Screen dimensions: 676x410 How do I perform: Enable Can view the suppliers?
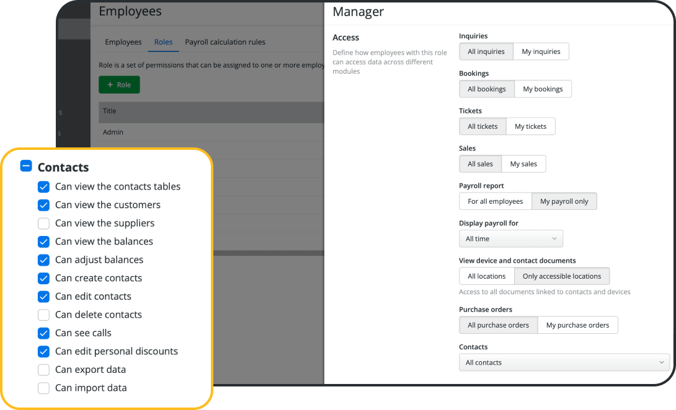tap(43, 223)
